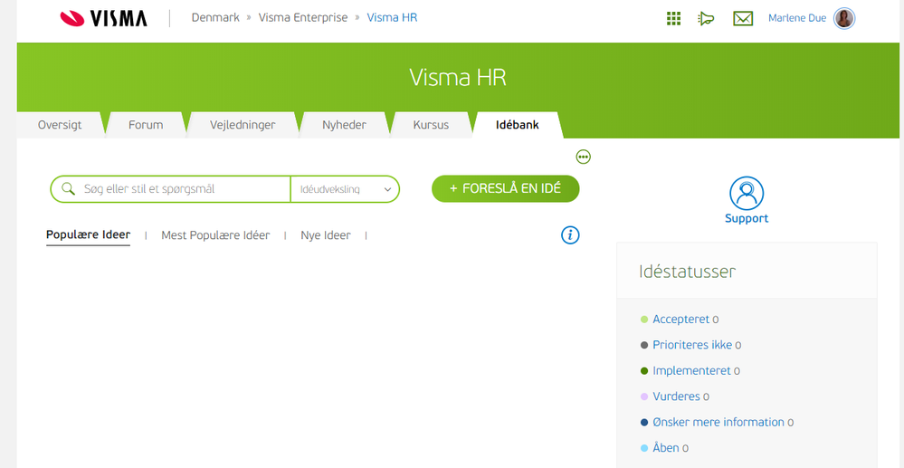This screenshot has height=468, width=904.
Task: Click the blue information icon
Action: click(570, 234)
